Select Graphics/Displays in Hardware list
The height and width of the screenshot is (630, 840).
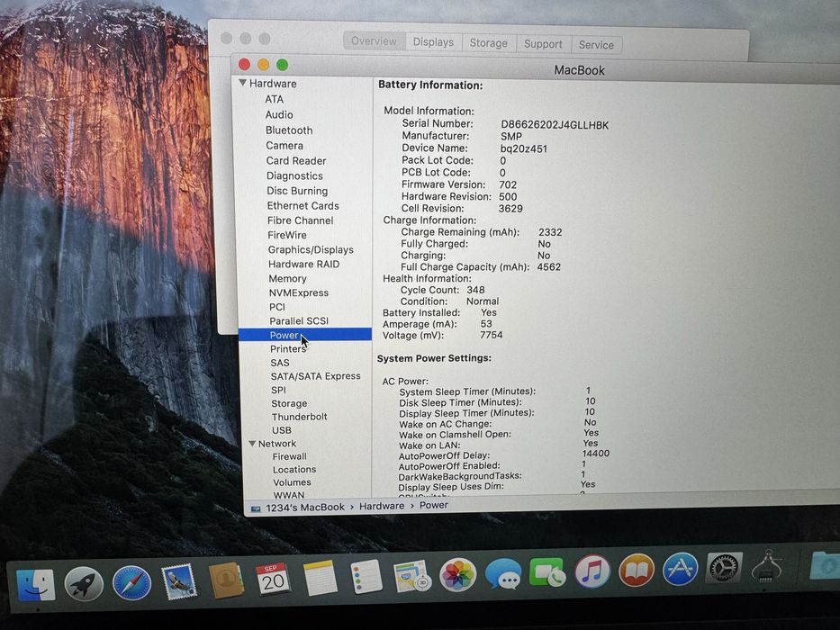pyautogui.click(x=311, y=249)
